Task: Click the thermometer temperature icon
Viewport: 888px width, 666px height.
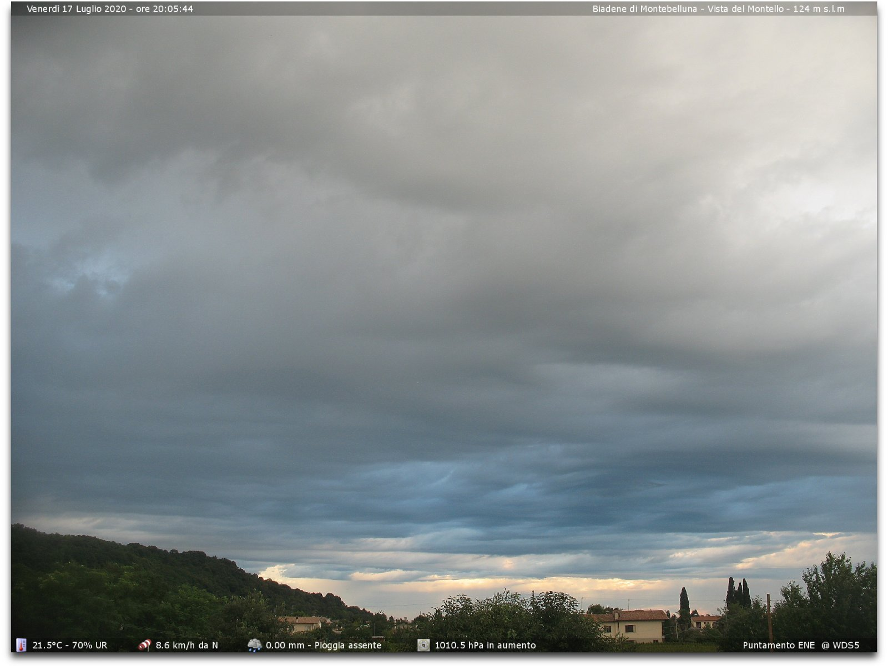Action: pos(21,645)
